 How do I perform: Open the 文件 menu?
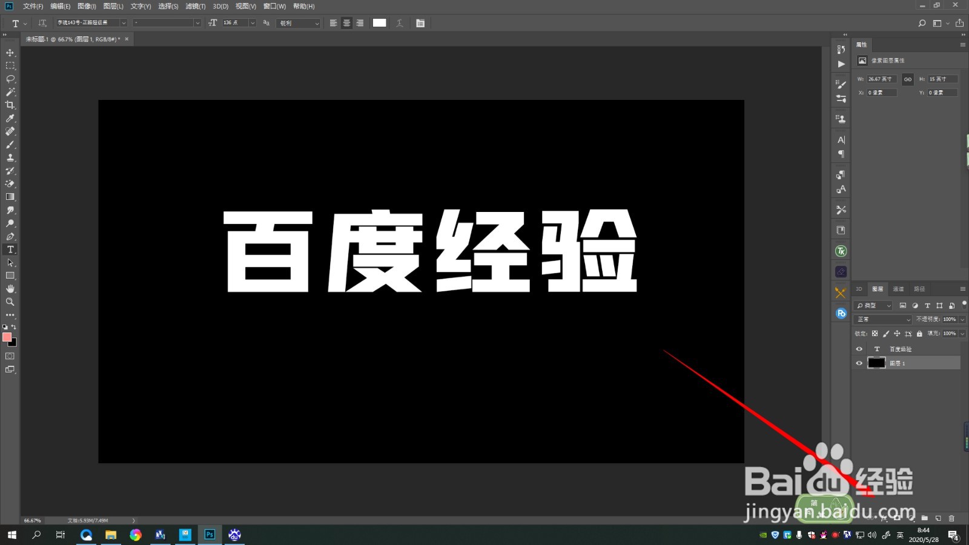tap(33, 6)
